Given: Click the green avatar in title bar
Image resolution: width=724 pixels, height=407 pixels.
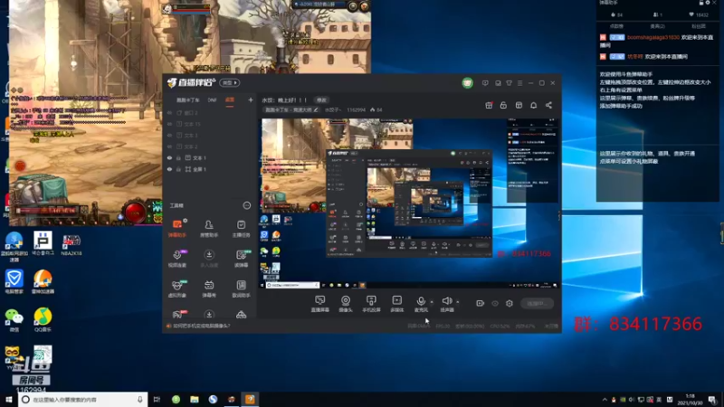Looking at the screenshot, I should pyautogui.click(x=467, y=83).
